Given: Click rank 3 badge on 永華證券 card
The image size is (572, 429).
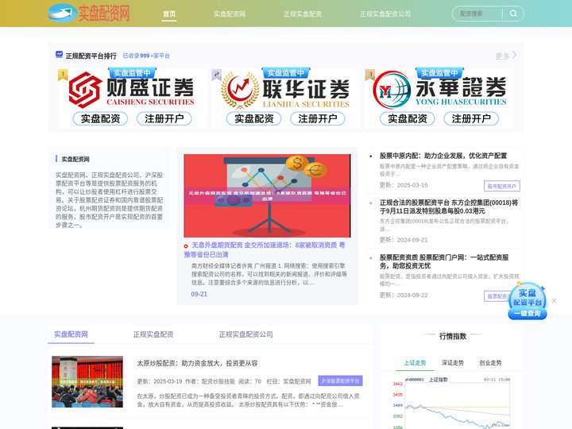Looking at the screenshot, I should click(369, 75).
